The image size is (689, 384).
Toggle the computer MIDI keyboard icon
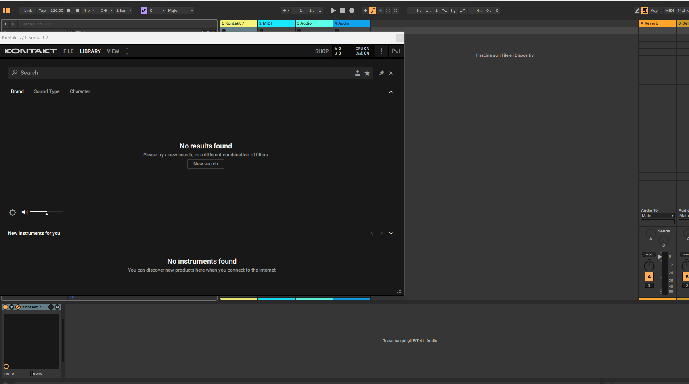click(645, 11)
